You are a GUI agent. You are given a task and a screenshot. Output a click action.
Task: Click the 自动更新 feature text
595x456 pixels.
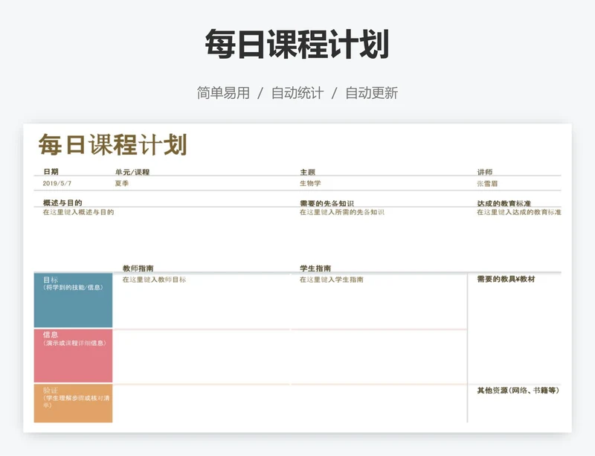point(371,93)
